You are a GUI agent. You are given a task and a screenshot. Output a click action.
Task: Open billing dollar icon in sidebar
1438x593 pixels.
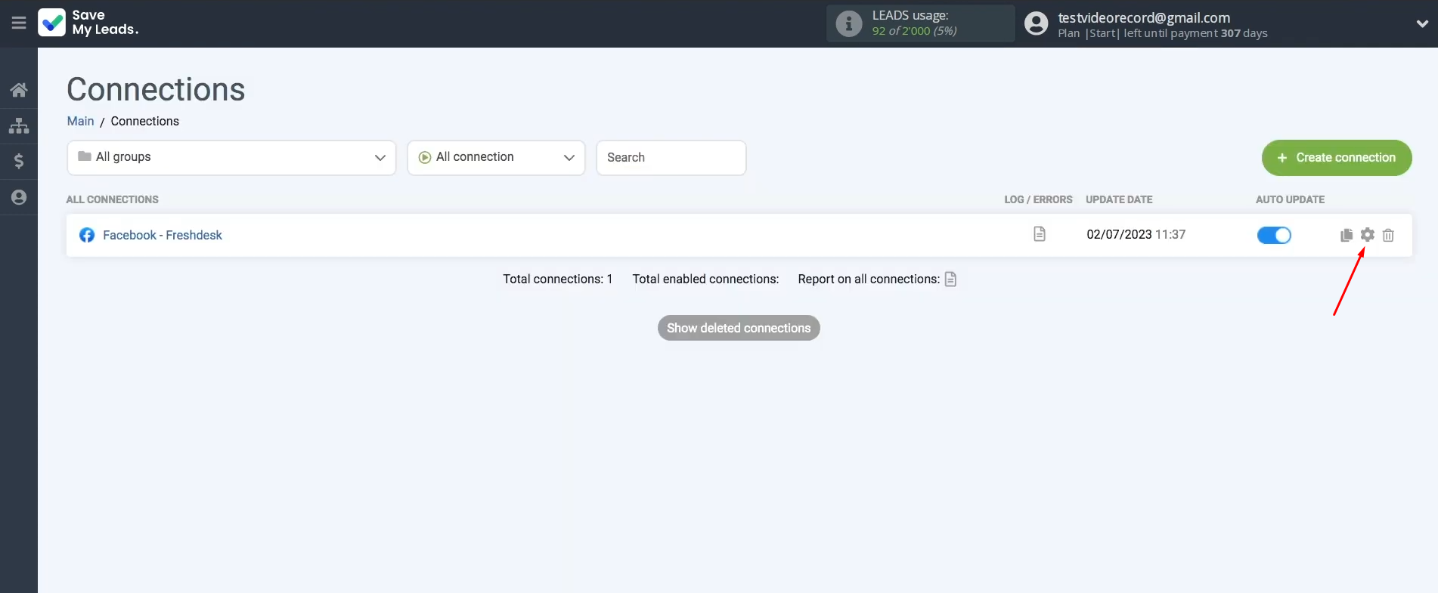click(x=19, y=161)
